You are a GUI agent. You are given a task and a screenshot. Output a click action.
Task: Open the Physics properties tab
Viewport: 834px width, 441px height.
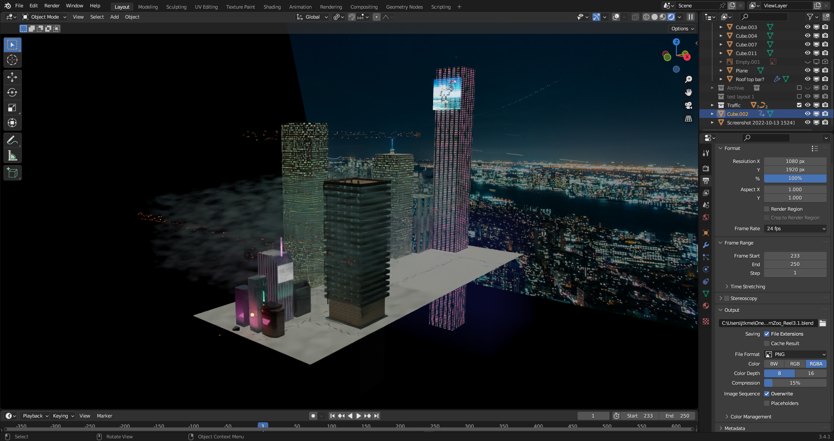706,269
